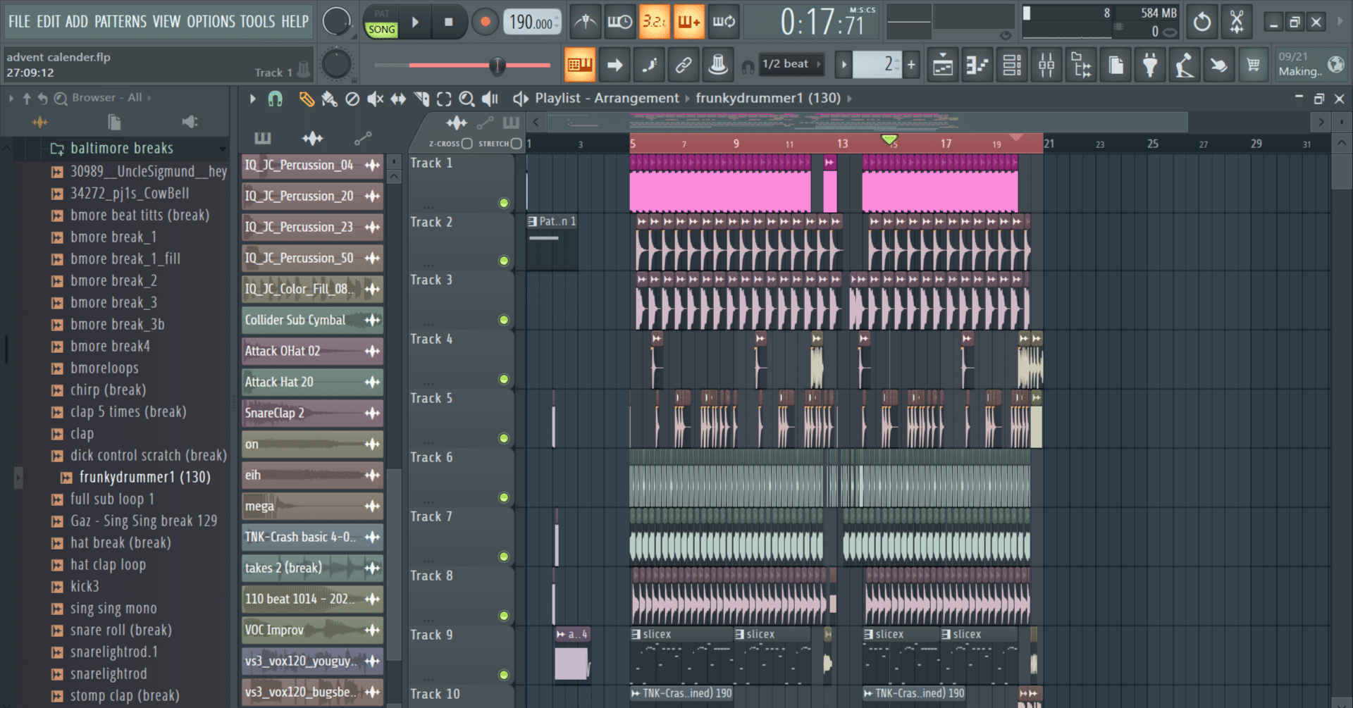The width and height of the screenshot is (1353, 708).
Task: Select the zoom tool in playlist
Action: coord(467,99)
